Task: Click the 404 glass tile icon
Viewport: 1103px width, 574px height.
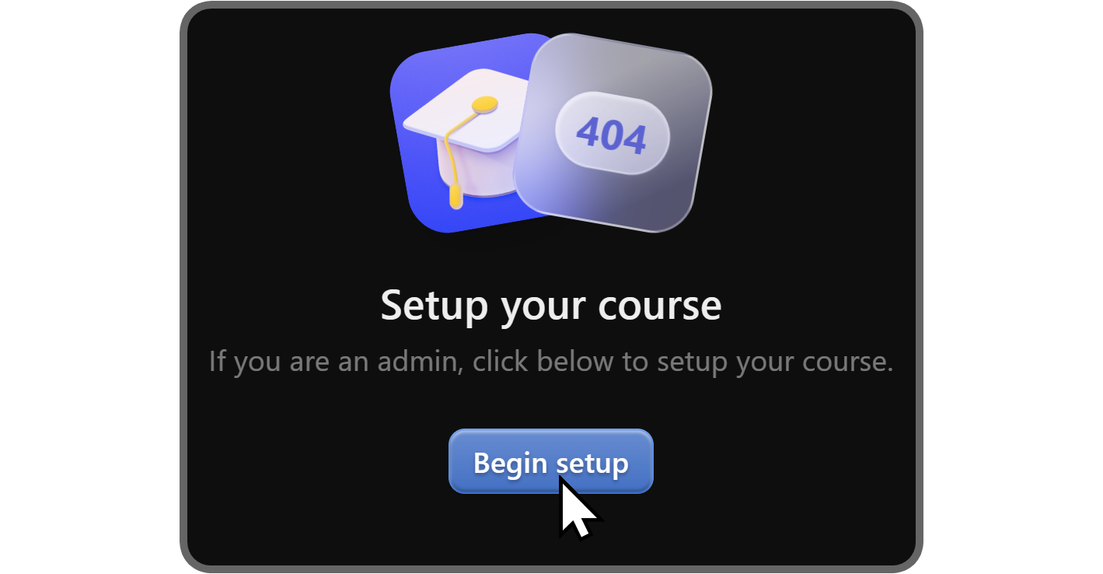Action: pos(613,133)
